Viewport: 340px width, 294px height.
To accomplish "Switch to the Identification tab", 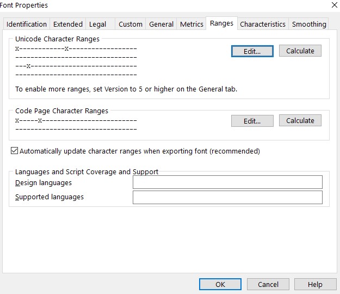I will (26, 24).
